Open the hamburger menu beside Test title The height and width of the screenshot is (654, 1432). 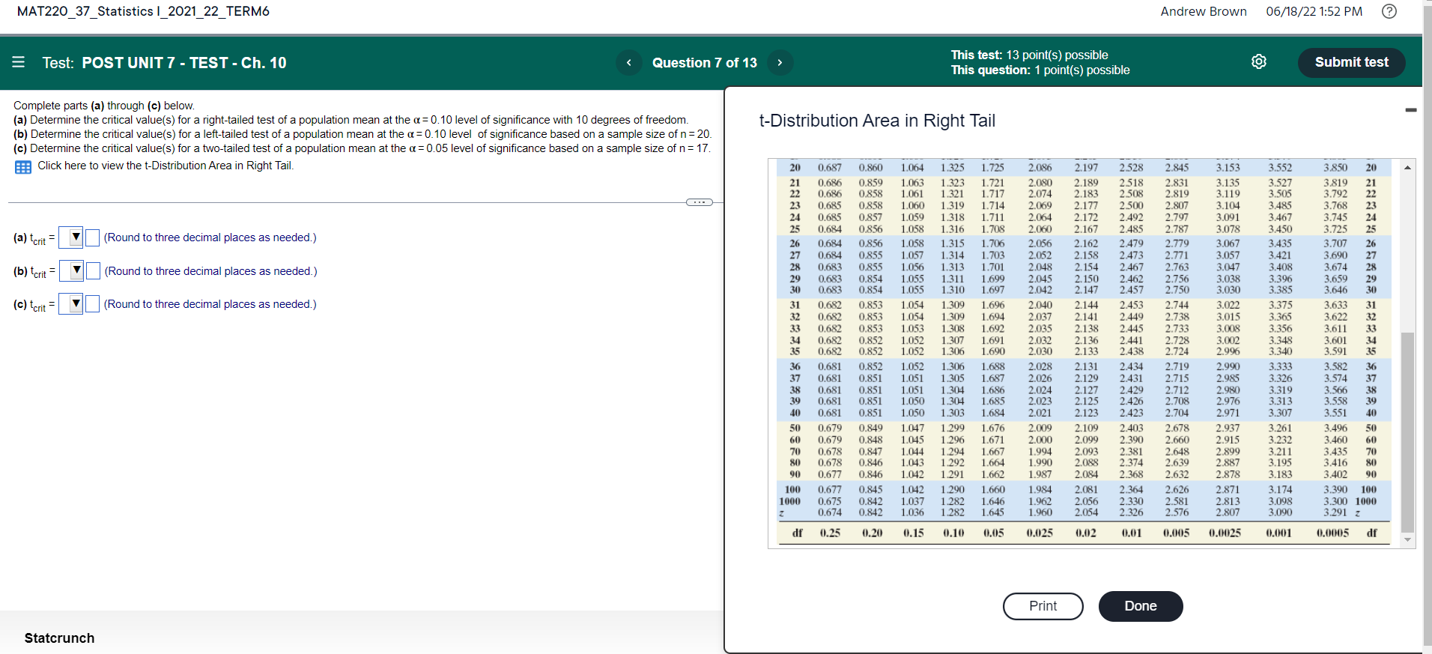pyautogui.click(x=19, y=62)
